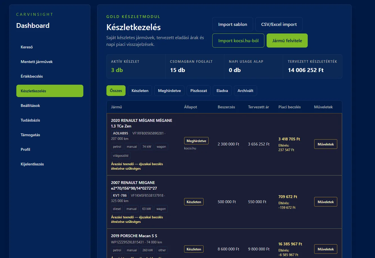Click the Aktív készlet 3 db stat
The height and width of the screenshot is (258, 375).
pos(136,66)
